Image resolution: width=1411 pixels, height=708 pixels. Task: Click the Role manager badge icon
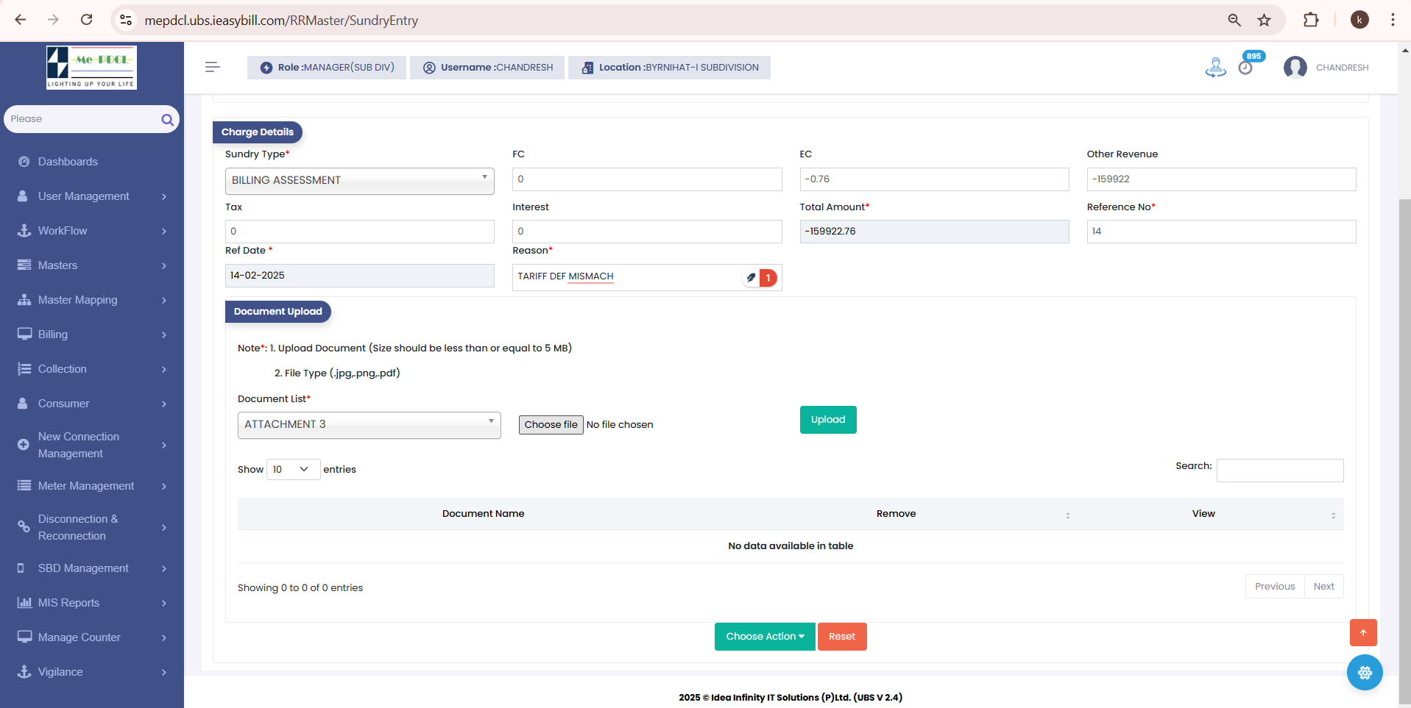(266, 68)
